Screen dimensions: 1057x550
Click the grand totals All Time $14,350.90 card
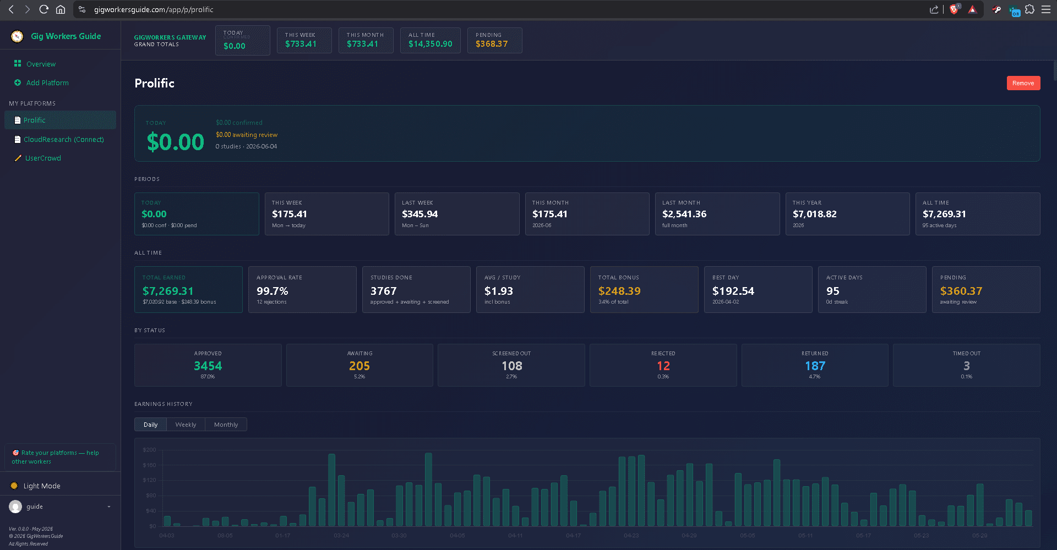point(431,40)
